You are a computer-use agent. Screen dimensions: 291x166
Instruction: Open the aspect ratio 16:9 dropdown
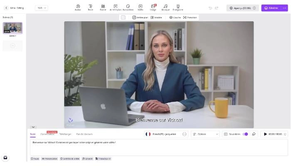(x=42, y=8)
